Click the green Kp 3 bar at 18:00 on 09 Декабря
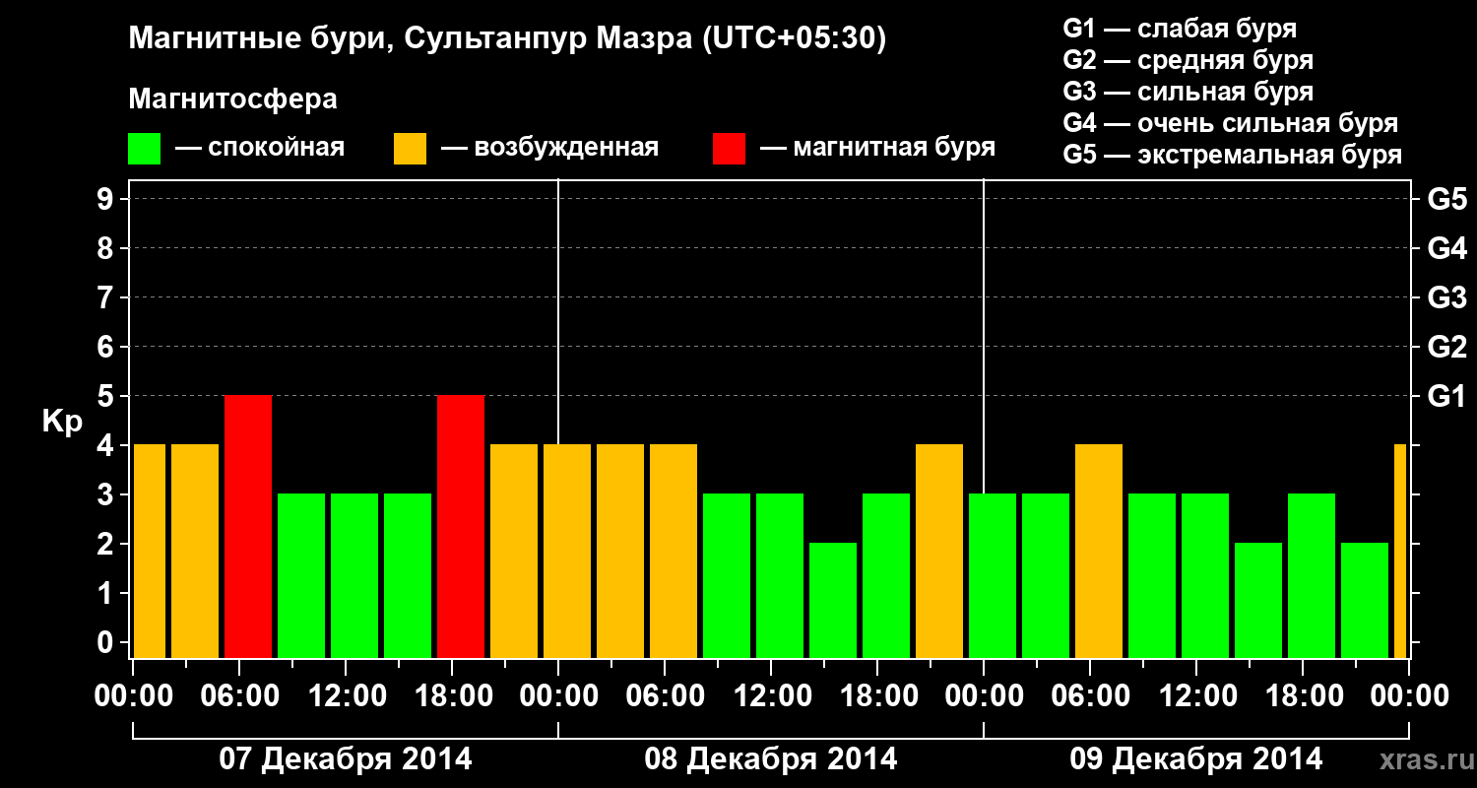Image resolution: width=1477 pixels, height=788 pixels. tap(1312, 576)
